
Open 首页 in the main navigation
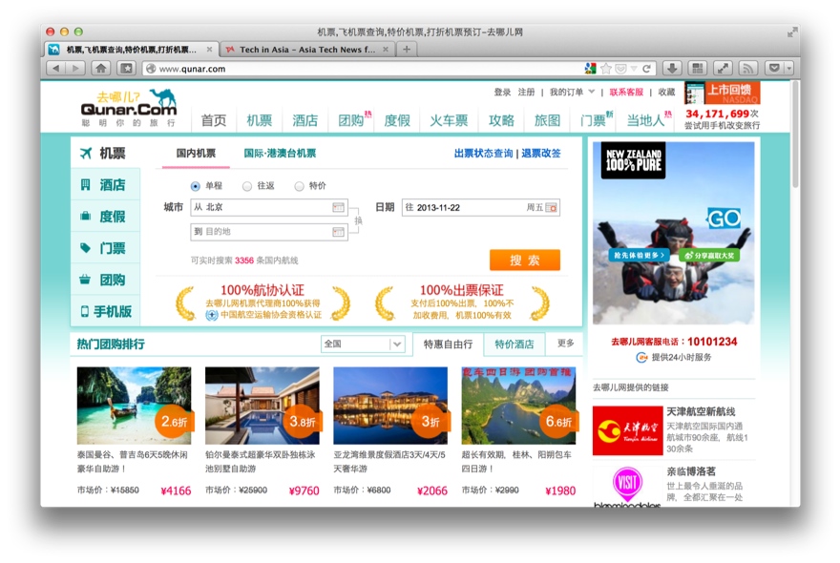(214, 120)
